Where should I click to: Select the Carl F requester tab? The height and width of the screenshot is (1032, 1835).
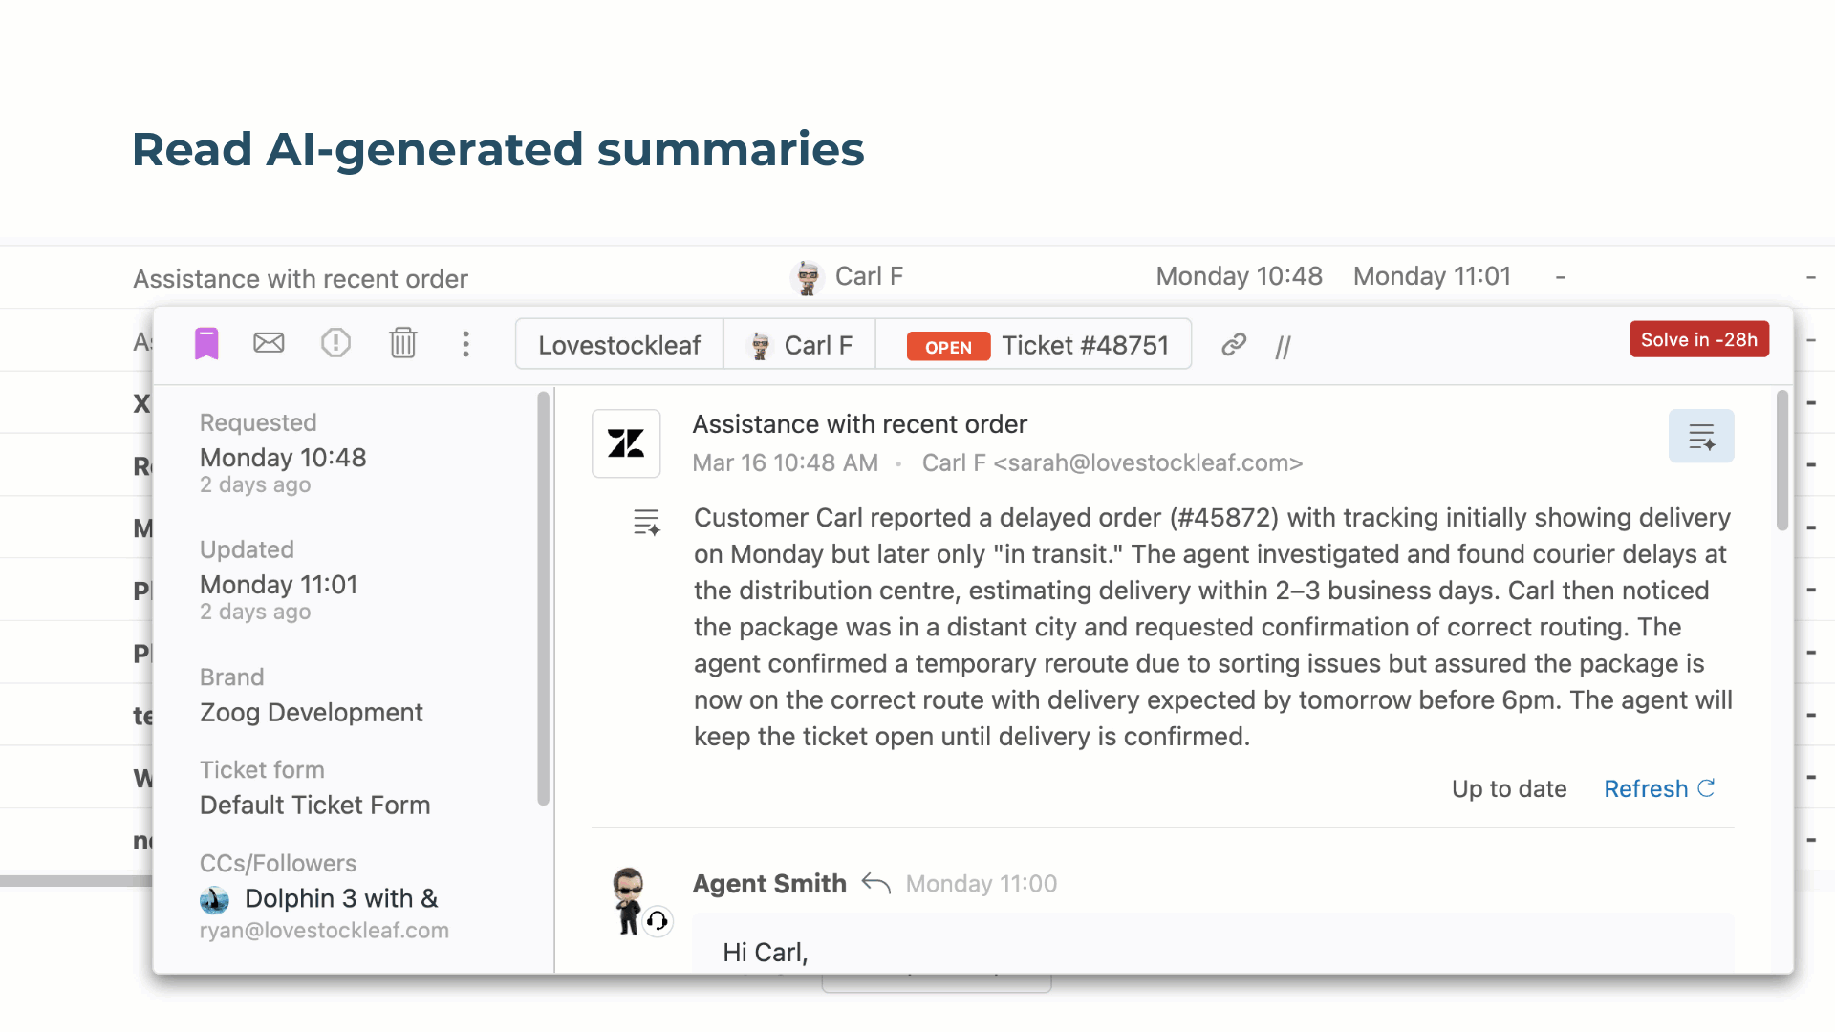point(800,345)
